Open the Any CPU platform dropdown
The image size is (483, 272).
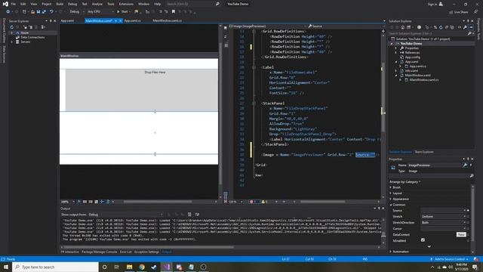point(100,12)
